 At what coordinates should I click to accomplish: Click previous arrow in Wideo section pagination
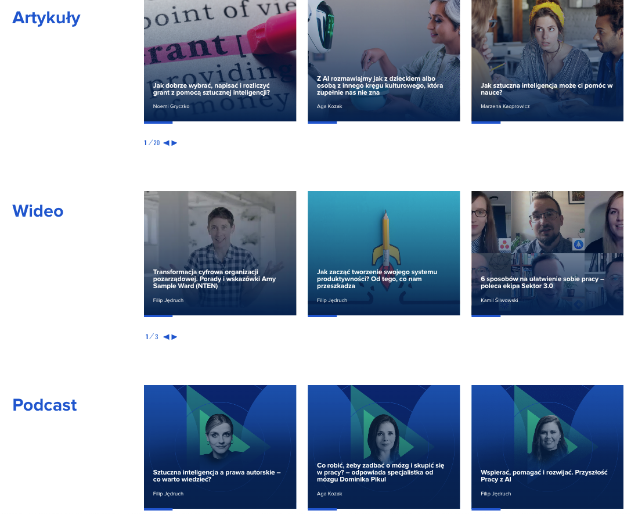coord(166,337)
